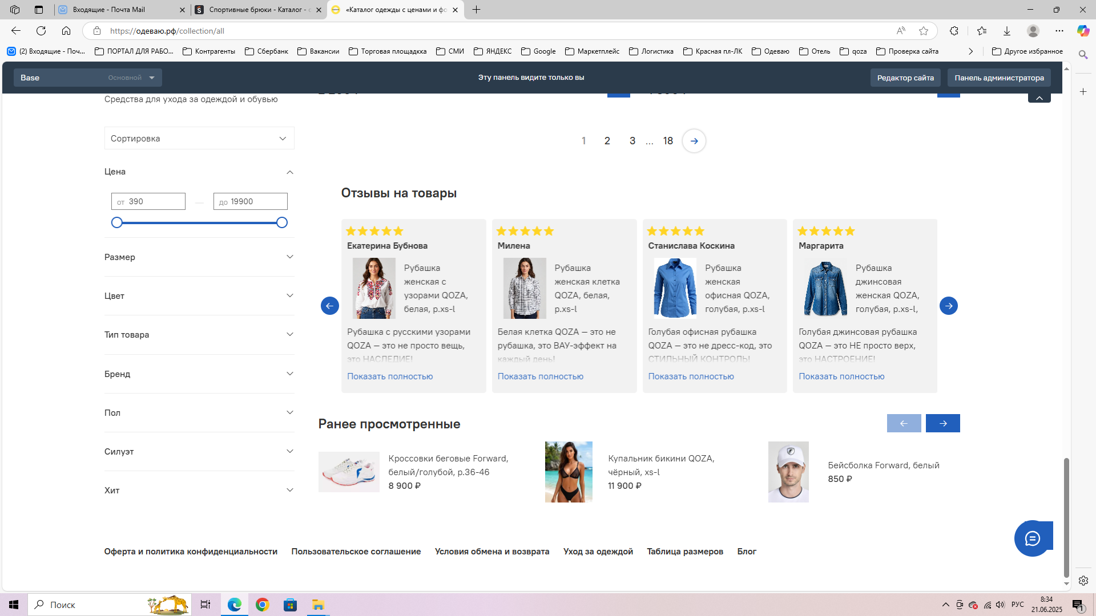Open the Другое избранное folder
Viewport: 1096px width, 616px height.
1027,51
